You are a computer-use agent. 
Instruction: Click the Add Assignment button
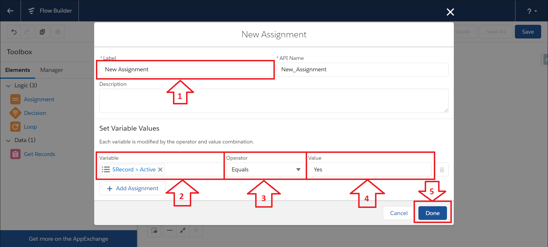[132, 188]
